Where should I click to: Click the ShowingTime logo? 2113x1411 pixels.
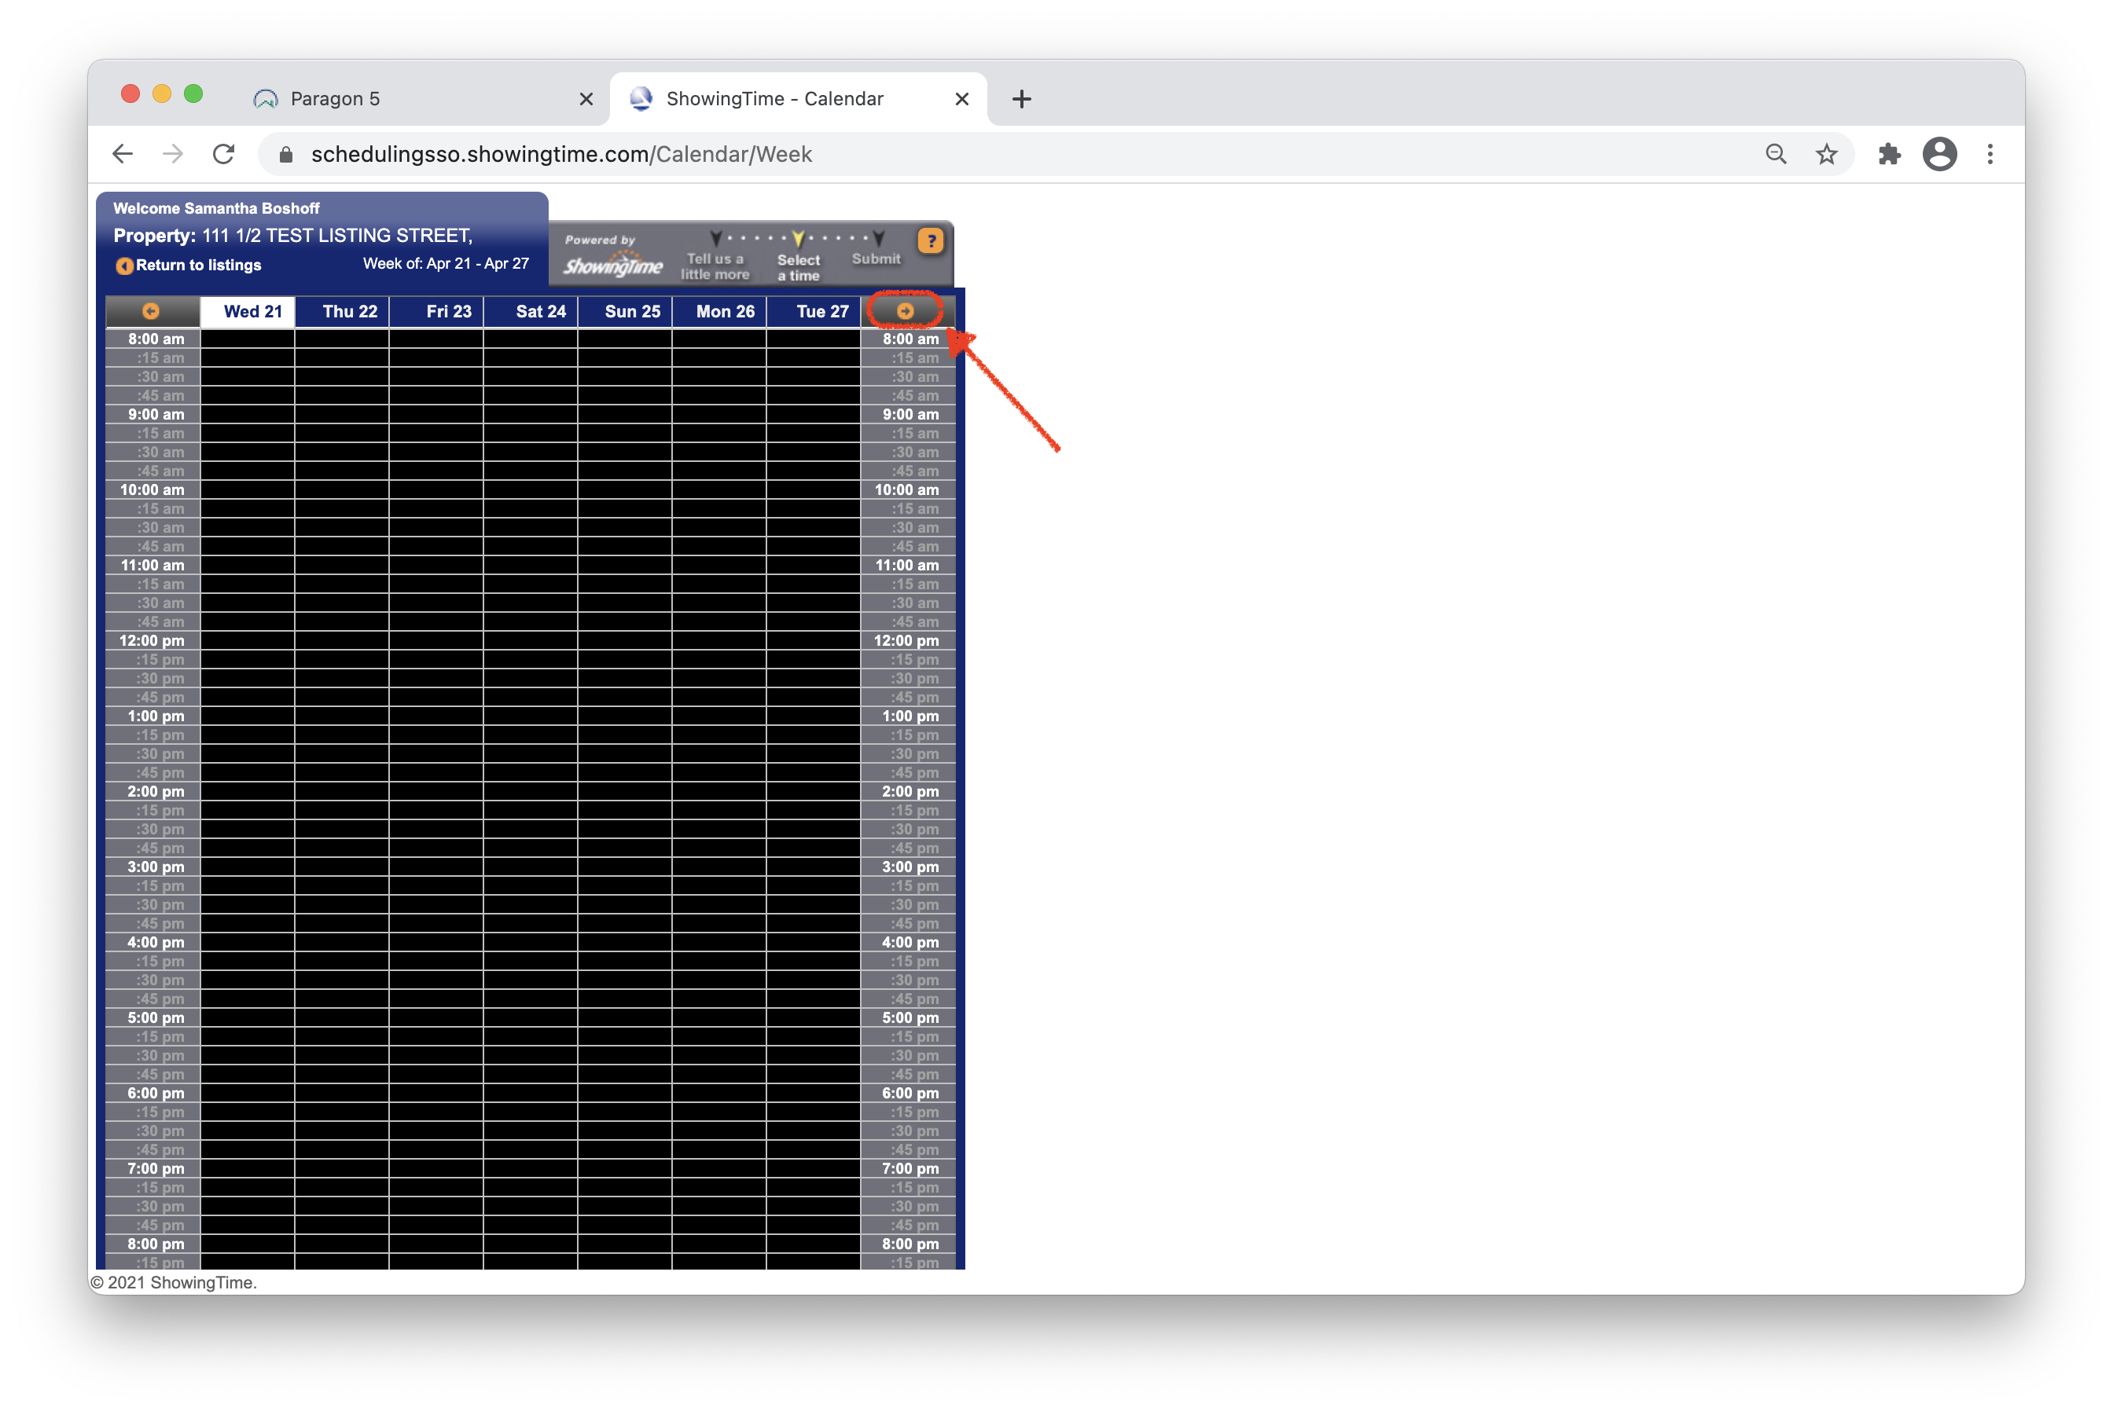pyautogui.click(x=612, y=266)
